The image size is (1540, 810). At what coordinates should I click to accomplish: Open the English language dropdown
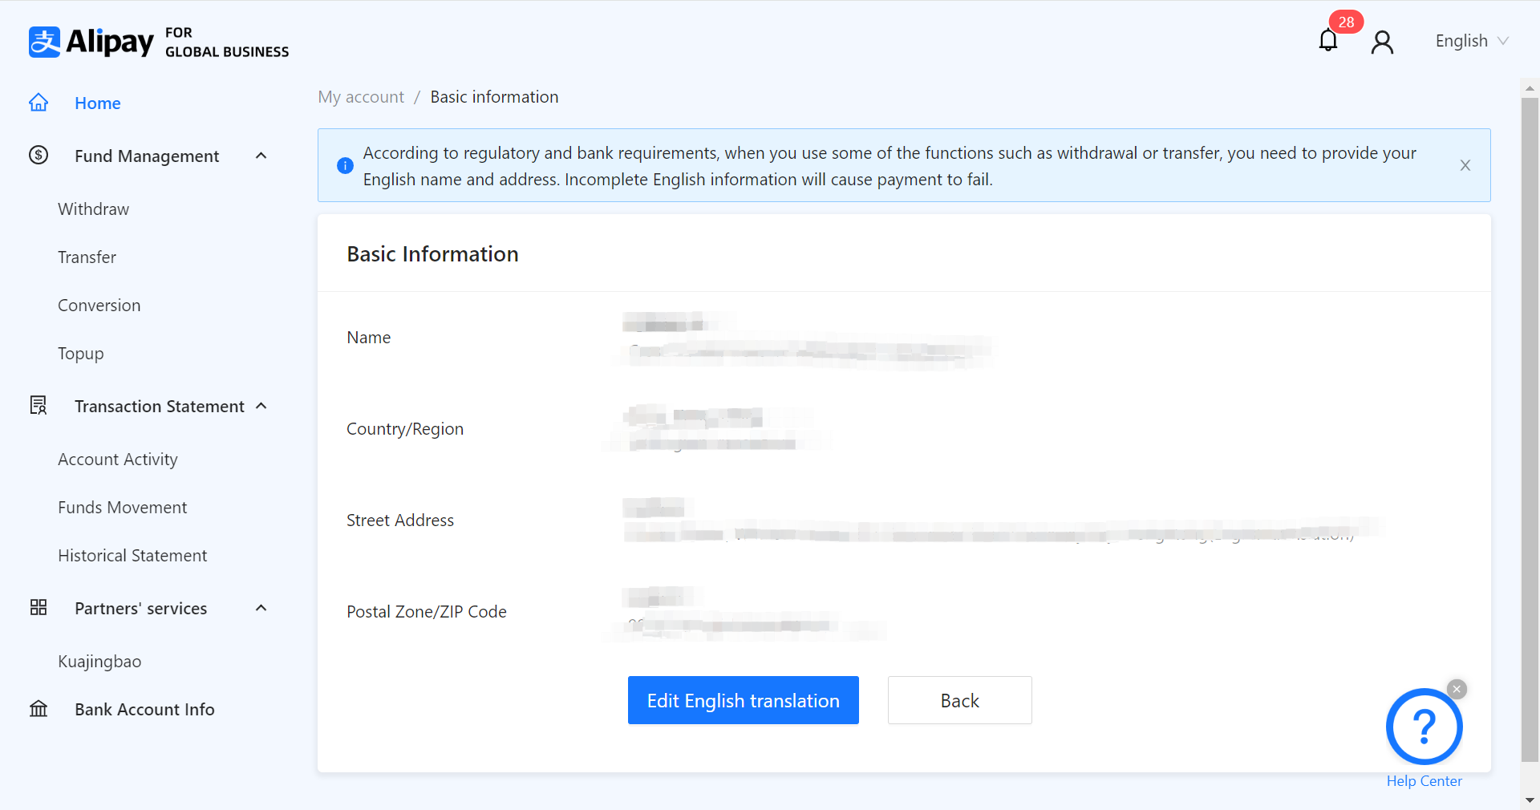[1471, 41]
